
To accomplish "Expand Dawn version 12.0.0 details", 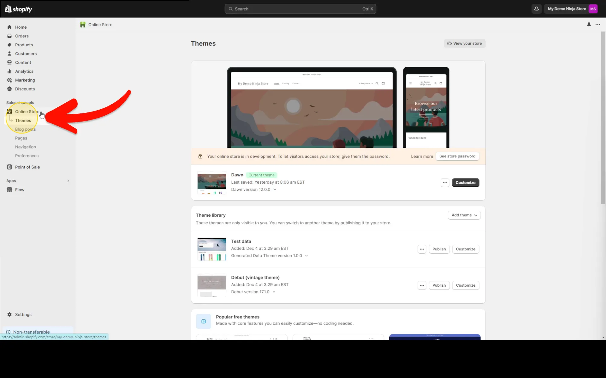I will [275, 190].
